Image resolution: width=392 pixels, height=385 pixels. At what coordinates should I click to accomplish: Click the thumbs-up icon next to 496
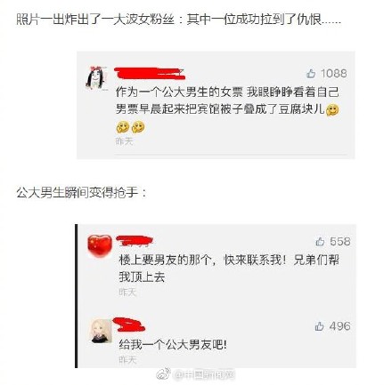tap(319, 326)
